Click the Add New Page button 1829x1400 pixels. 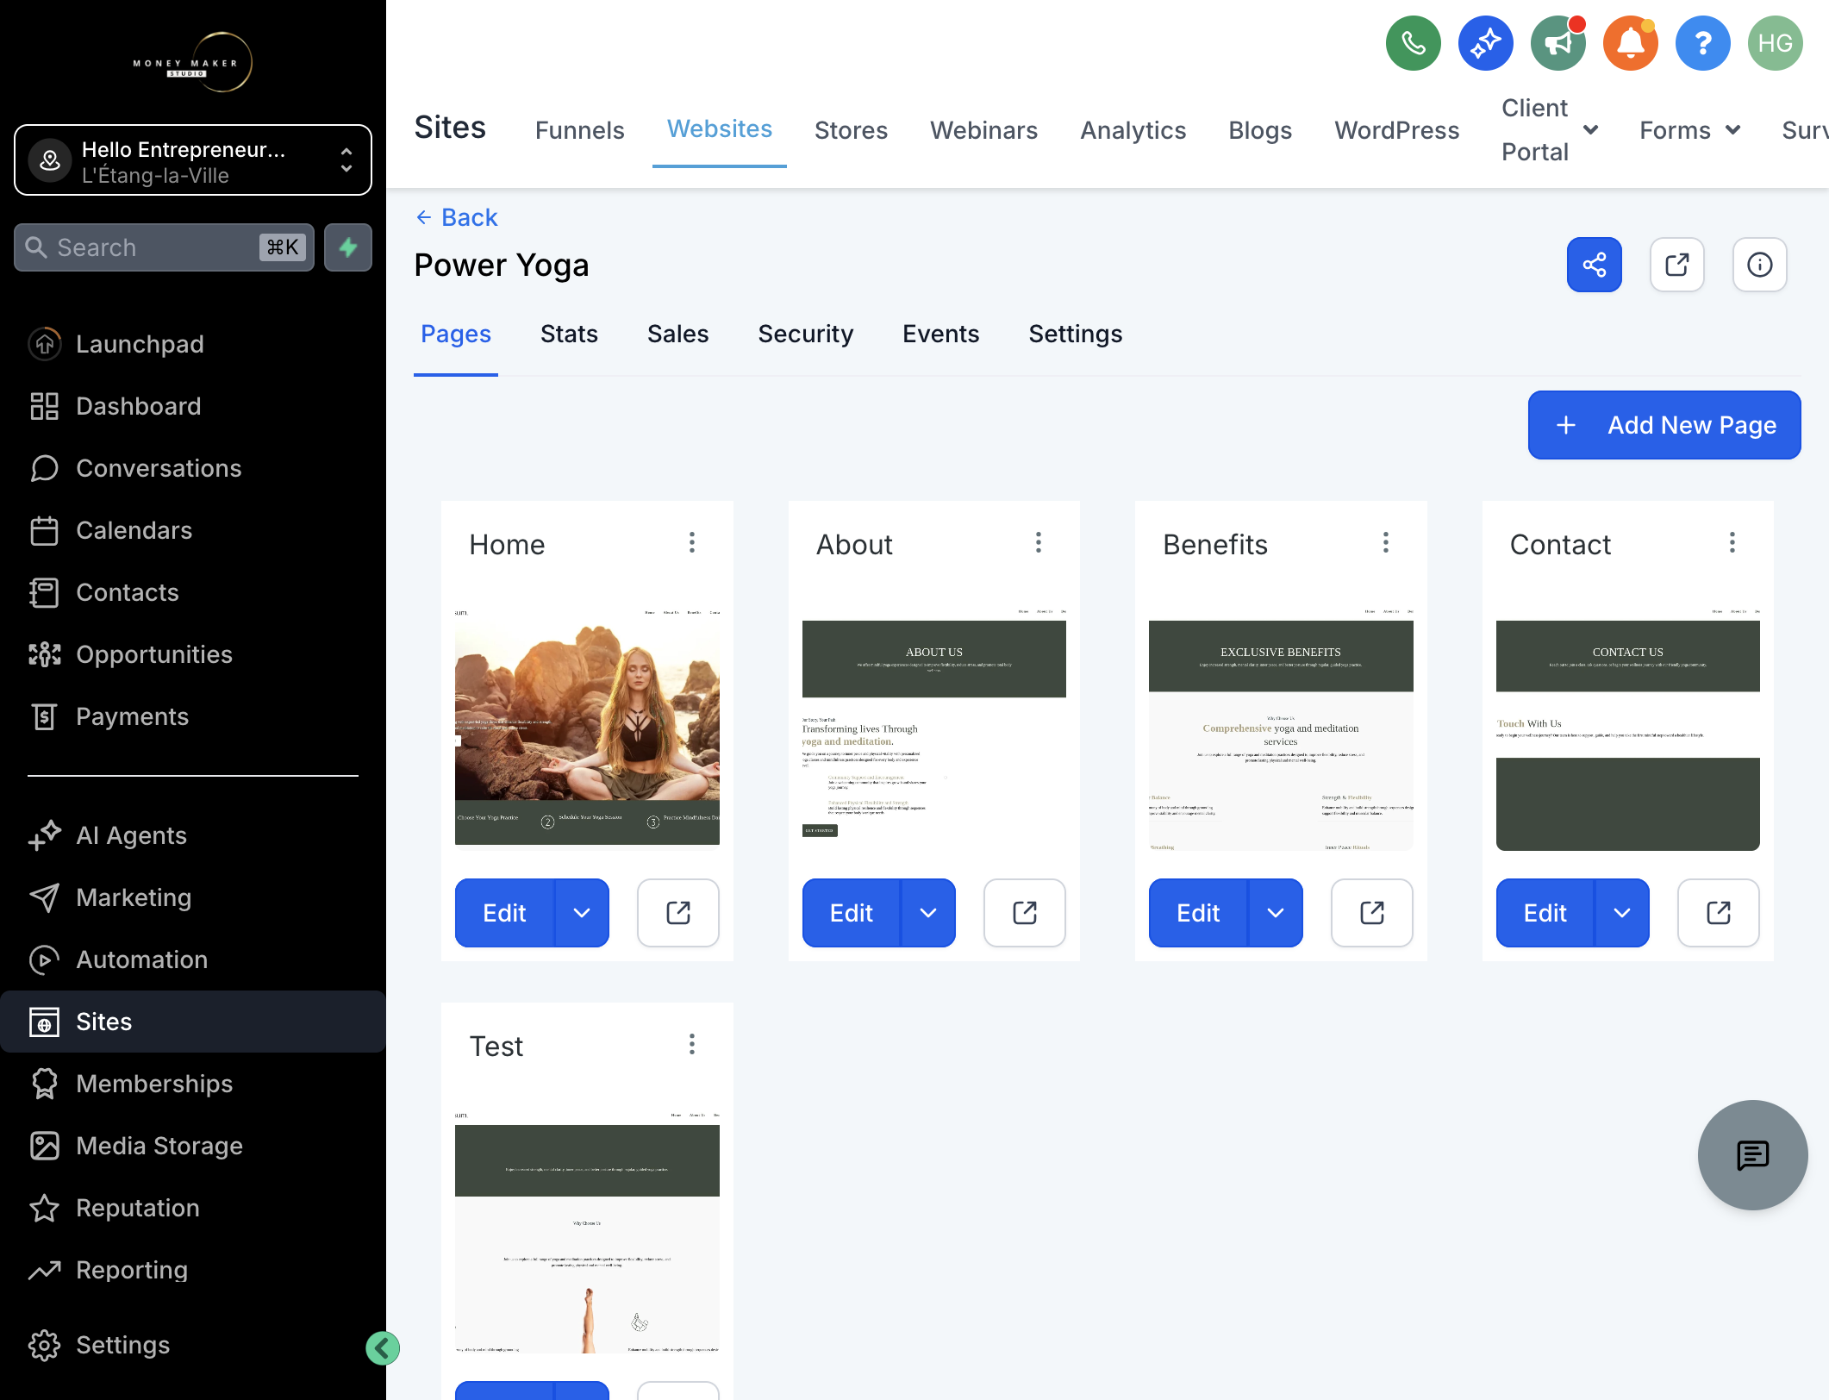(x=1664, y=425)
